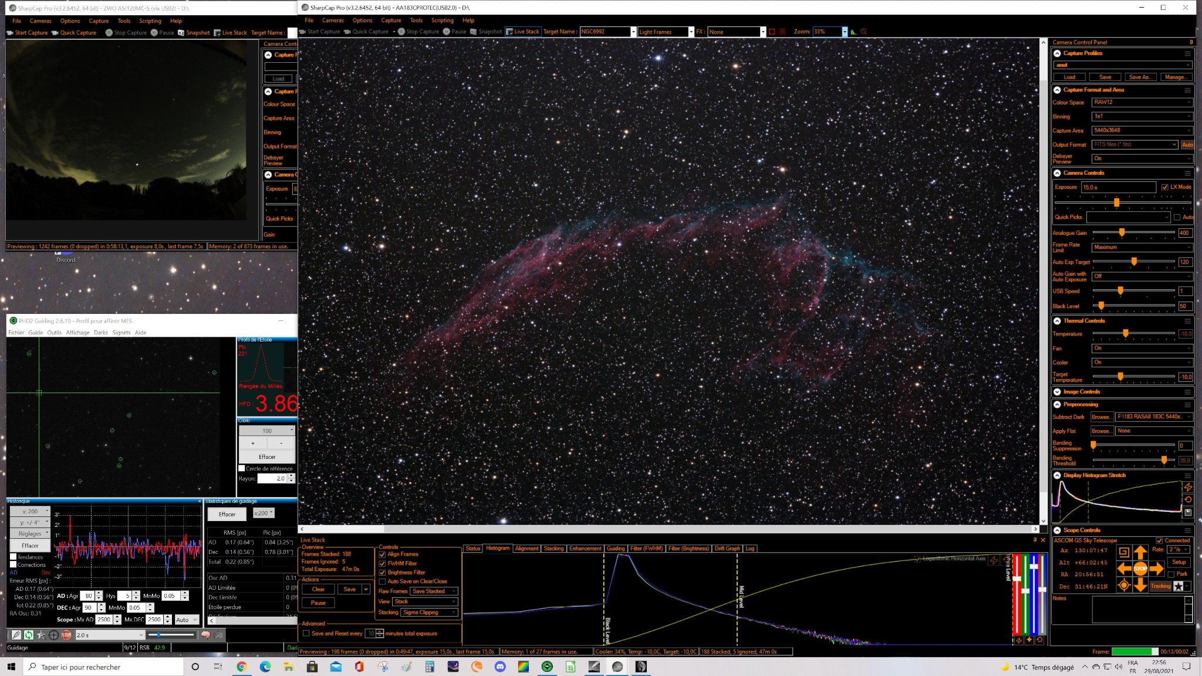Viewport: 1202px width, 676px height.
Task: Open the Colour Space RAW12 dropdown
Action: 1142,102
